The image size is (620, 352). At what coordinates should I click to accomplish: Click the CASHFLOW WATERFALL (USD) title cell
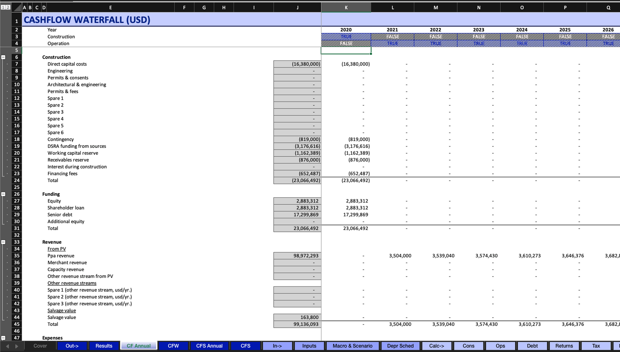87,20
